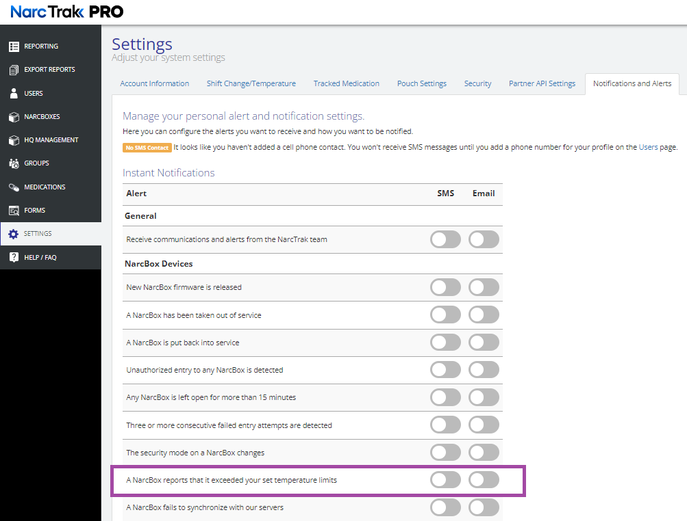Toggle Email for new NarcBox firmware released
This screenshot has height=521, width=687.
(484, 287)
